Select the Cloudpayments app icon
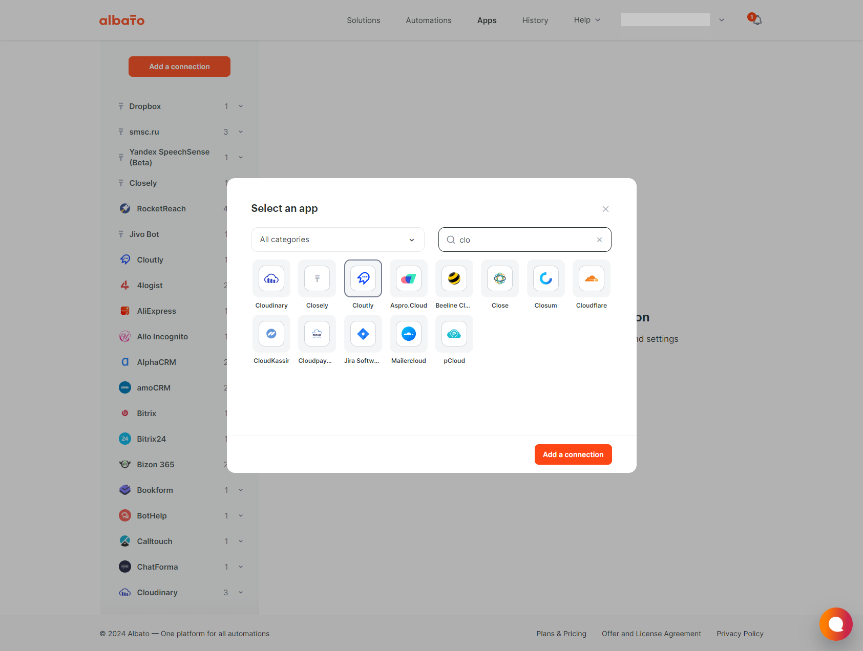Viewport: 863px width, 651px height. coord(317,334)
